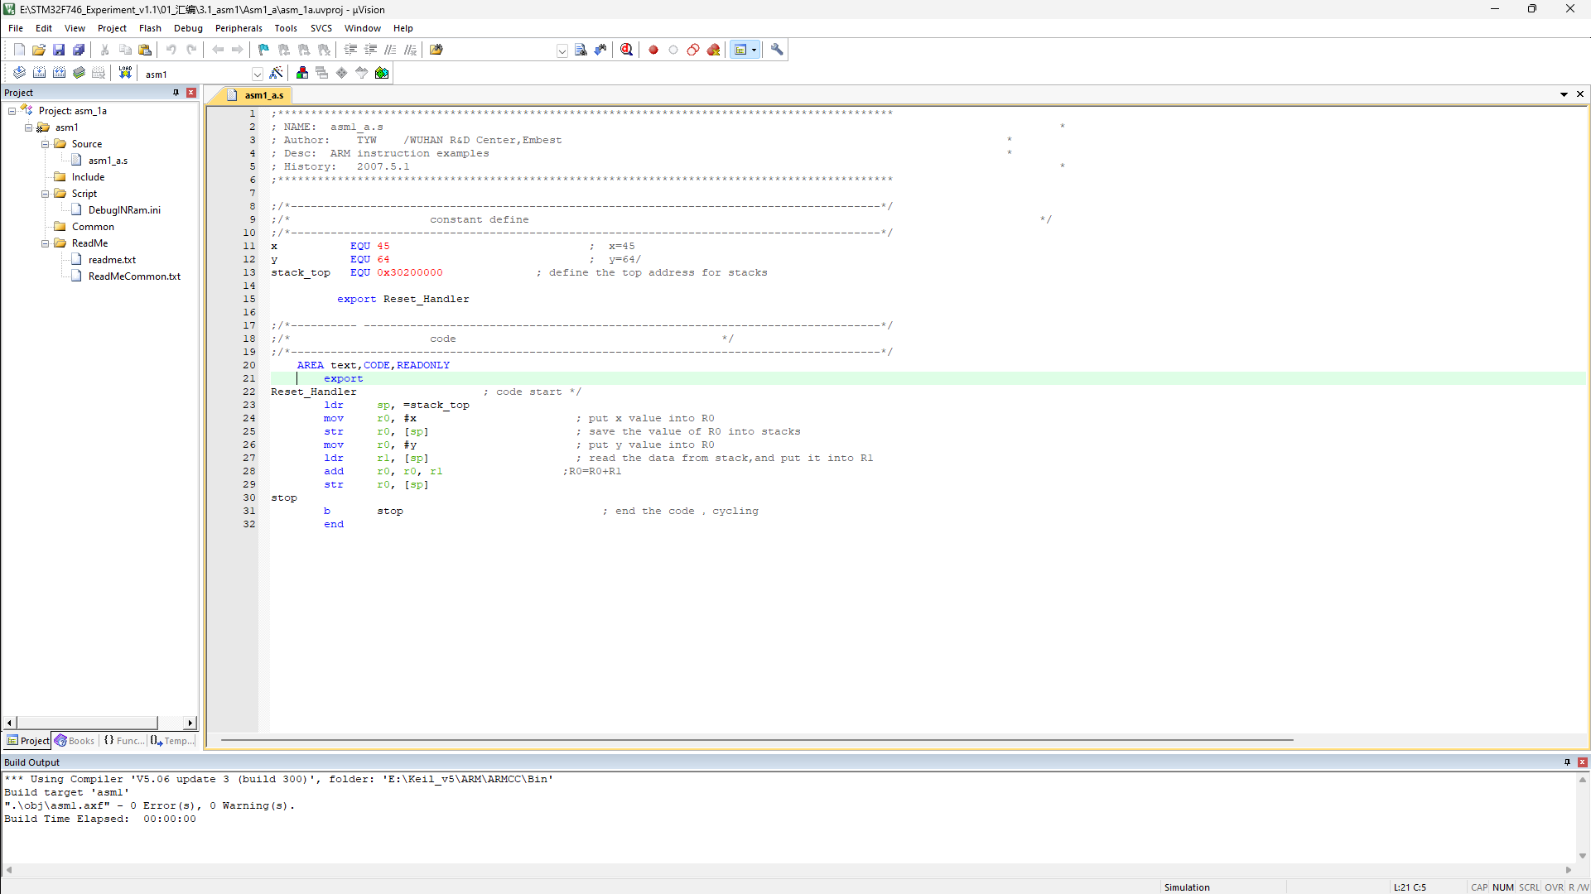Kill all breakpoints icon

pos(713,50)
